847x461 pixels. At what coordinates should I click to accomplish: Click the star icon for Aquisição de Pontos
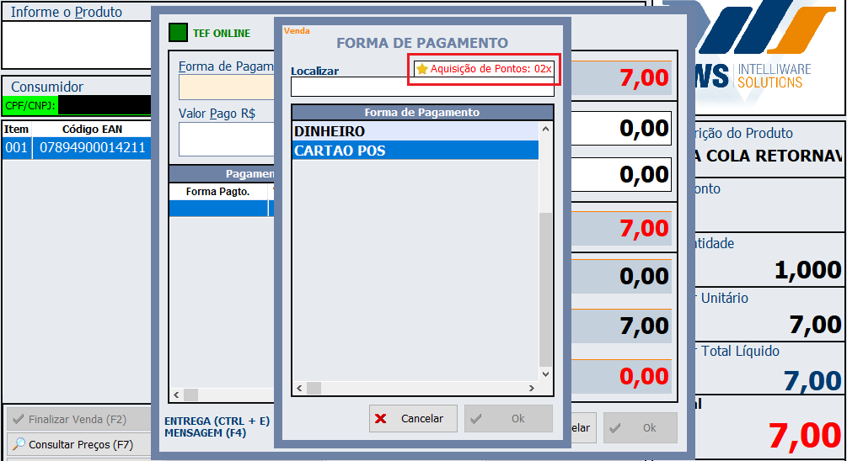(x=422, y=69)
